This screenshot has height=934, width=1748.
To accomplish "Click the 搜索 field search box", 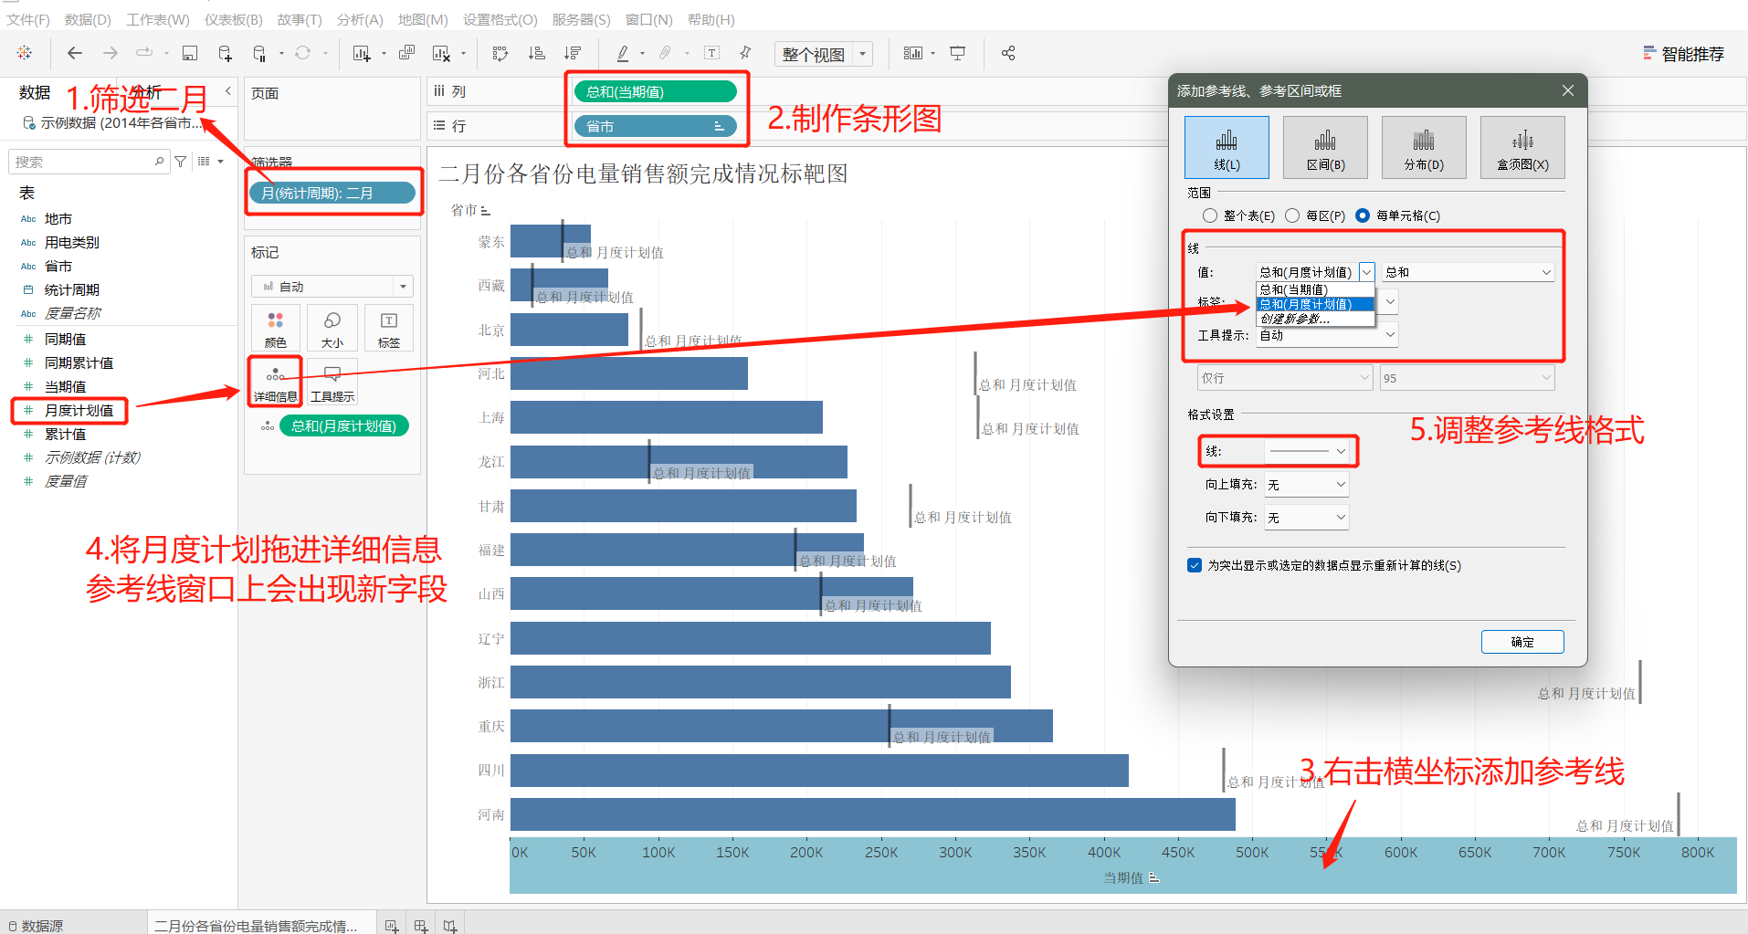I will (89, 162).
